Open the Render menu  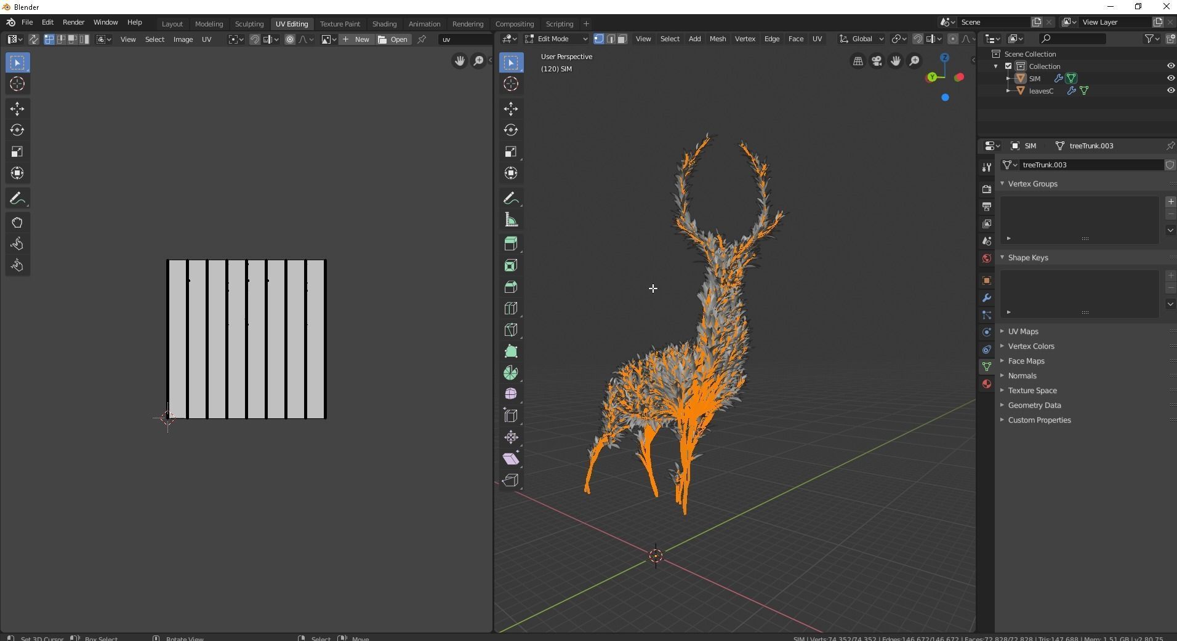(x=73, y=22)
